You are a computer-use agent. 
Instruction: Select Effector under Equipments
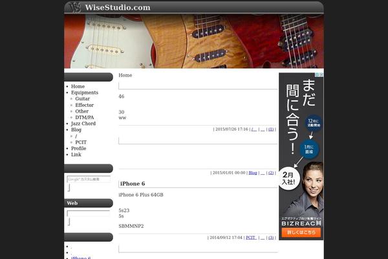(84, 105)
